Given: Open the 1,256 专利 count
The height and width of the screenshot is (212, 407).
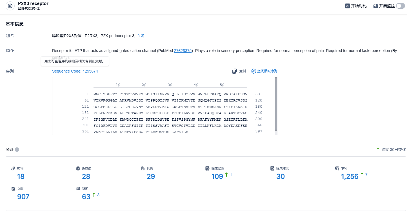Looking at the screenshot, I should (350, 176).
